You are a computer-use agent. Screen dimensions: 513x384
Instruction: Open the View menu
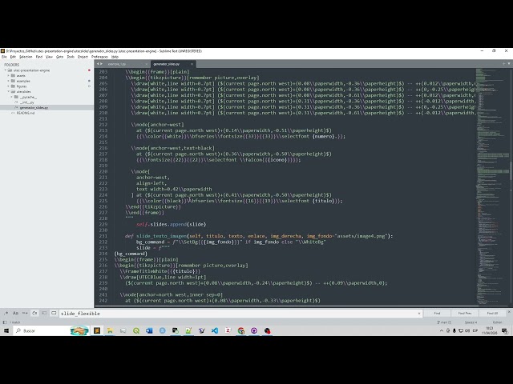click(x=49, y=57)
